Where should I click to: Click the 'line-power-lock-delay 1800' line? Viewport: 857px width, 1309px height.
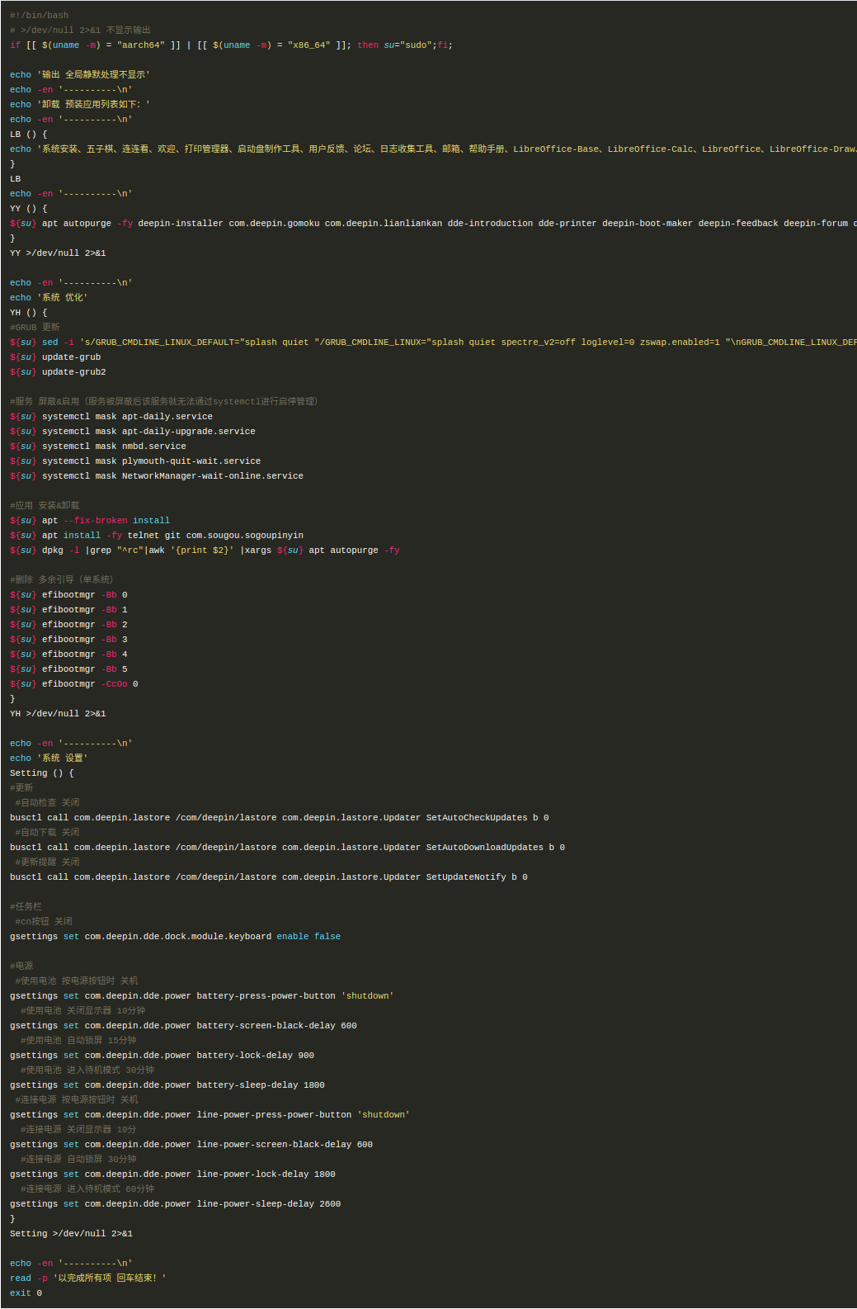tap(173, 1174)
